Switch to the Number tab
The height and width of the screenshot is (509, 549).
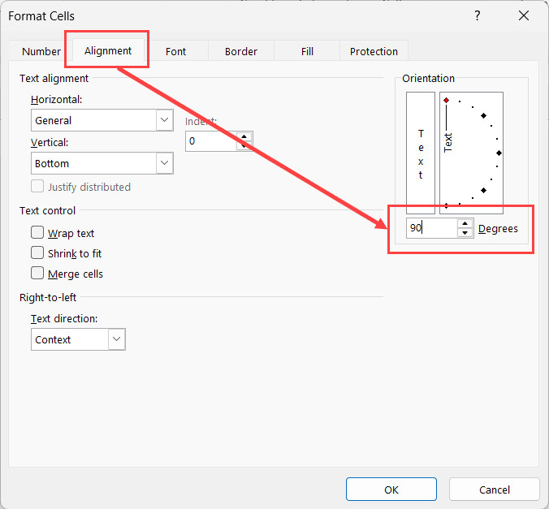(x=41, y=51)
